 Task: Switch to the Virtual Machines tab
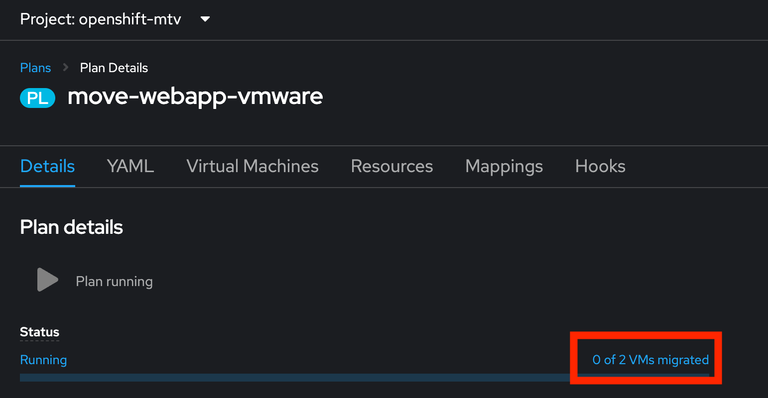pyautogui.click(x=253, y=166)
